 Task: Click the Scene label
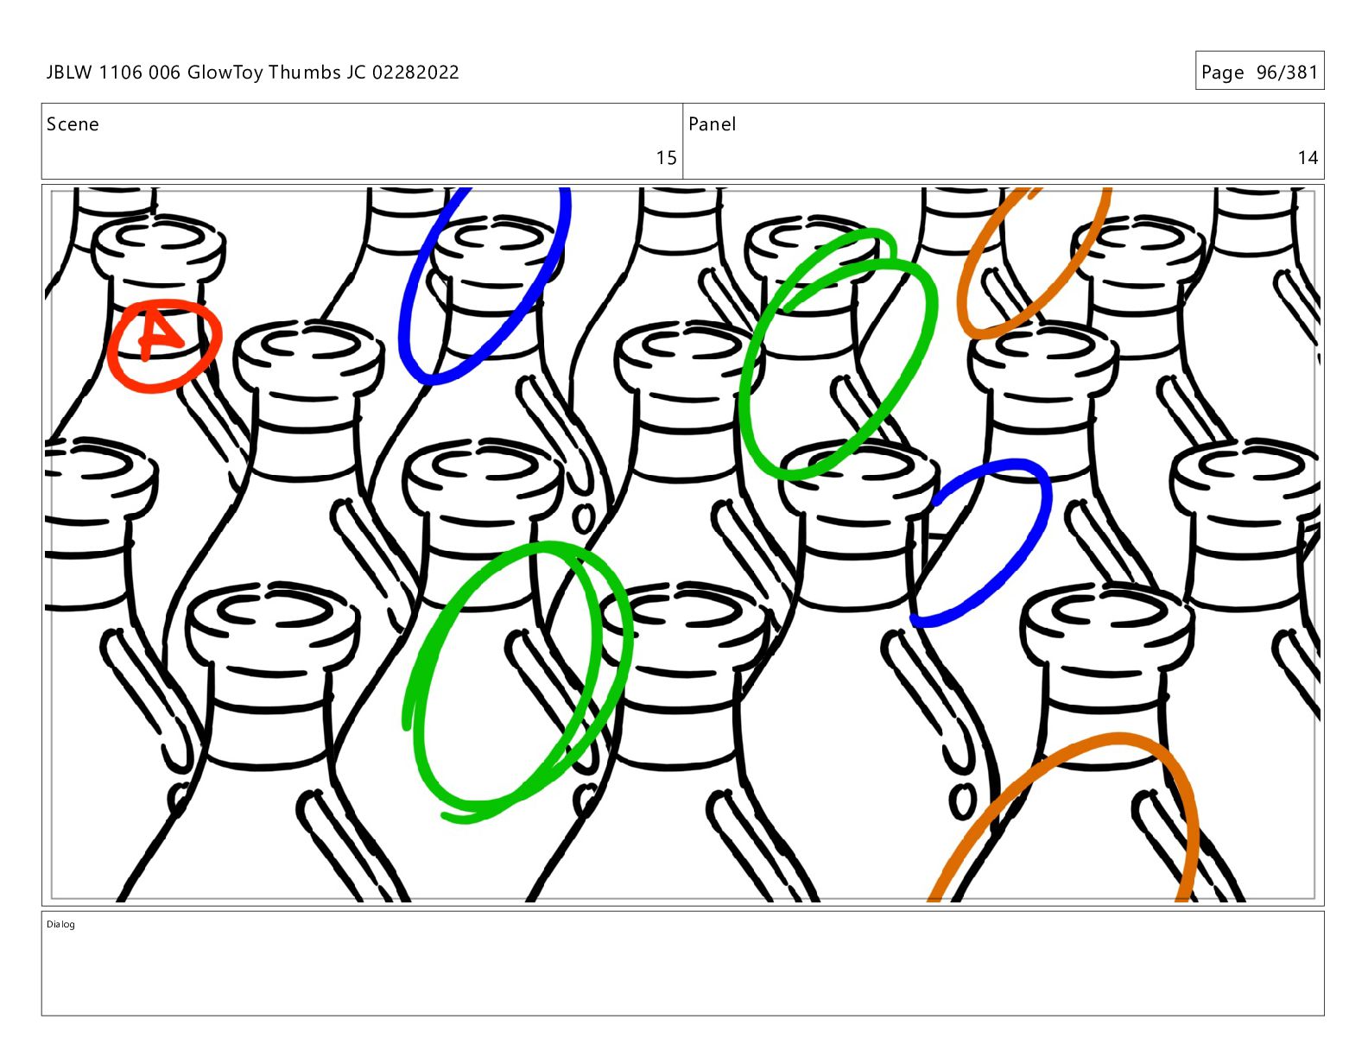point(73,124)
